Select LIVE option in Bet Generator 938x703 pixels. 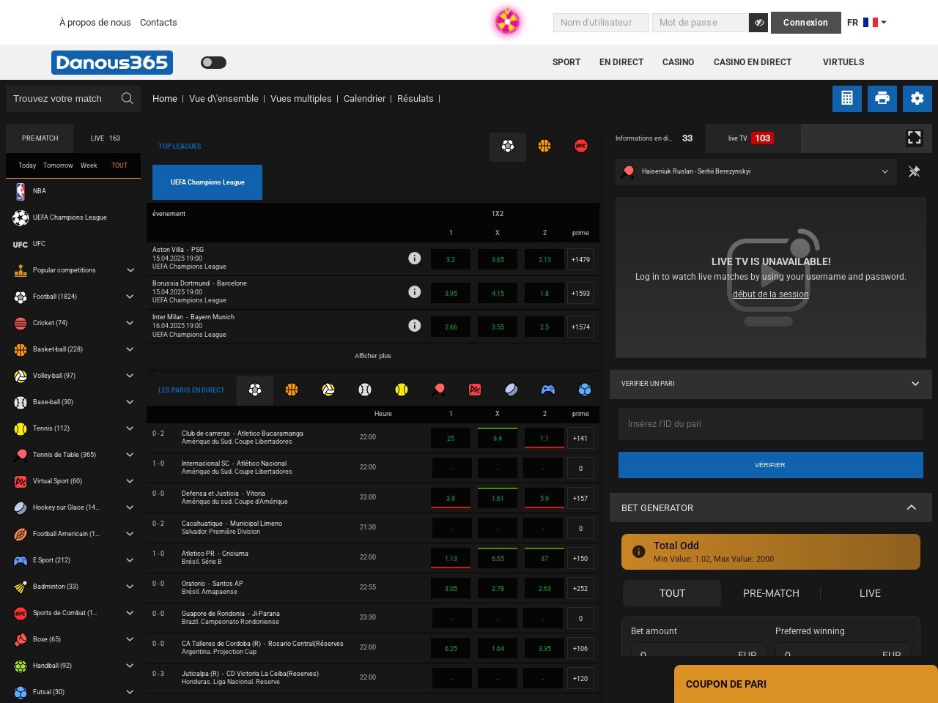click(870, 593)
